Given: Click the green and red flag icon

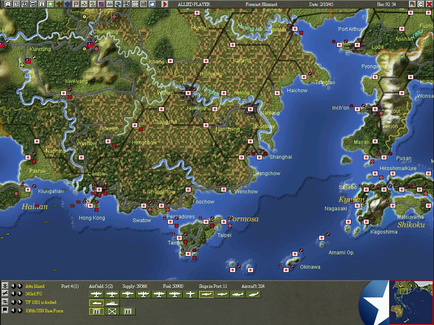Looking at the screenshot, I should pyautogui.click(x=412, y=4).
